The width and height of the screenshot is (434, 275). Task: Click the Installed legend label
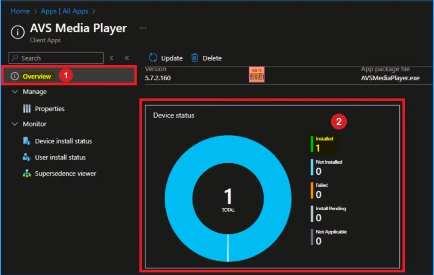324,139
